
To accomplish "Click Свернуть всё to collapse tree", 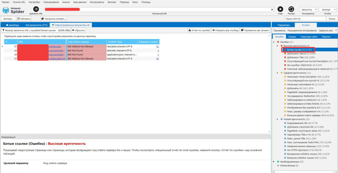I will (x=326, y=31).
